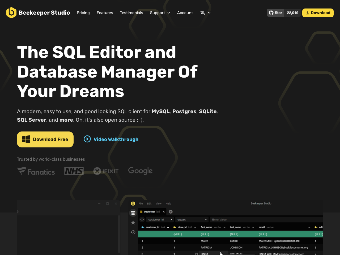View query history using the clock sidebar icon
The width and height of the screenshot is (340, 255).
(x=133, y=232)
